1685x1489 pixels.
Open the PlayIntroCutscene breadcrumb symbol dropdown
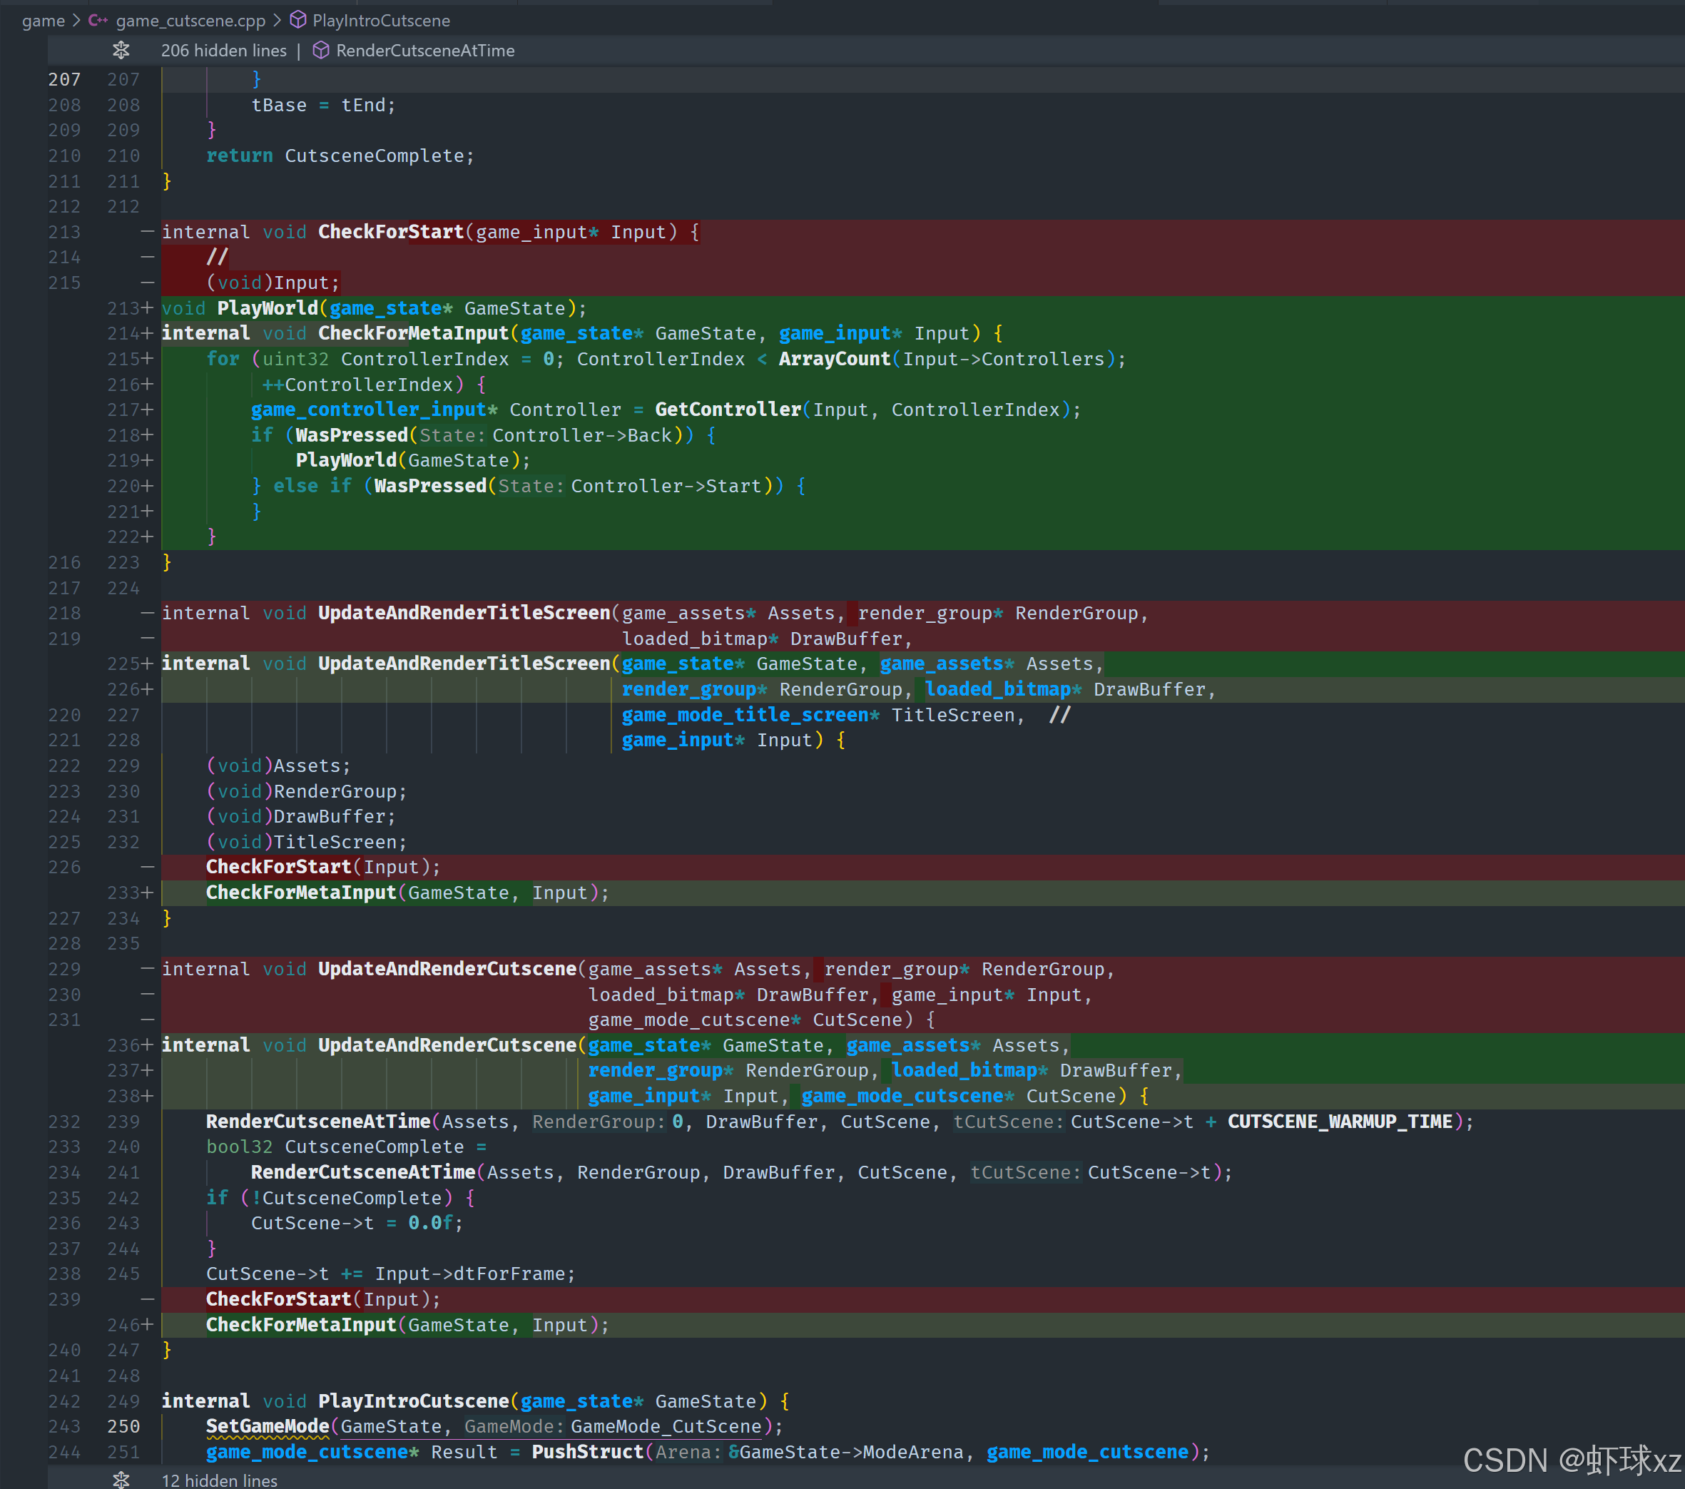click(x=381, y=21)
